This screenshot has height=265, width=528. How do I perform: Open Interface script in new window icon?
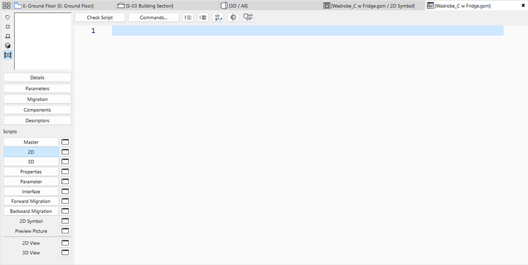(65, 191)
